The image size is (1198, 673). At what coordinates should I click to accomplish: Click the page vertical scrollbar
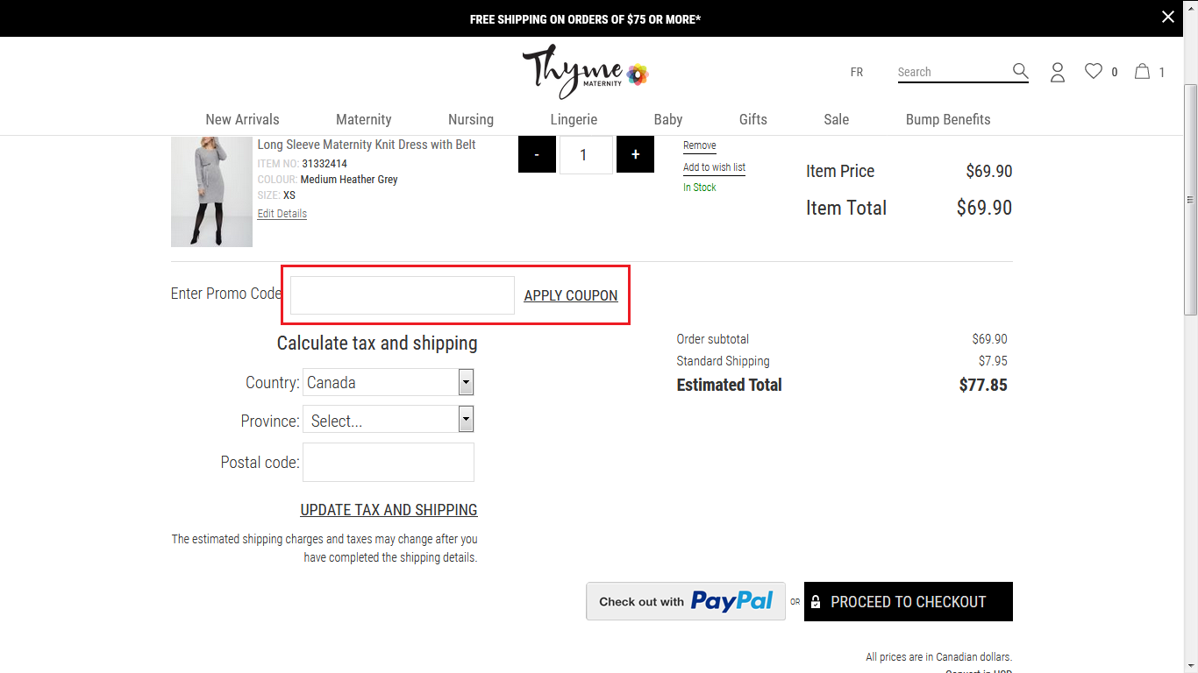click(1190, 200)
